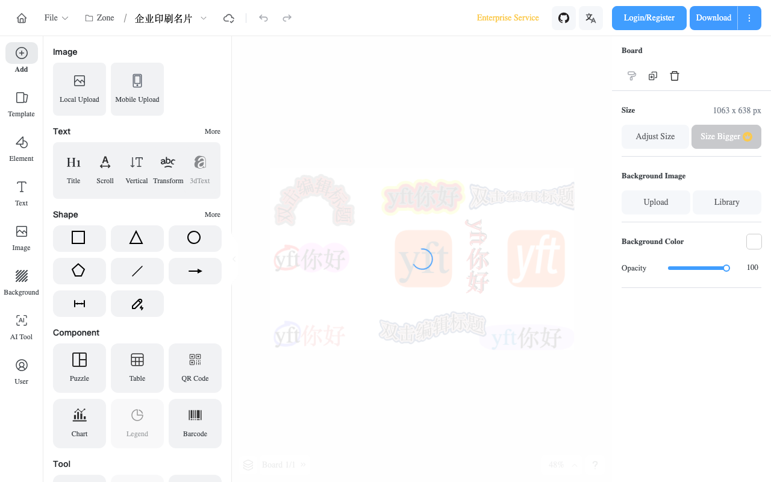
Task: Add a Transform text element
Action: click(168, 170)
